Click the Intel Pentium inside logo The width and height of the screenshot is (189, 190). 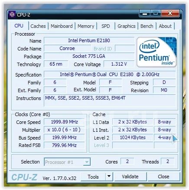pyautogui.click(x=156, y=52)
